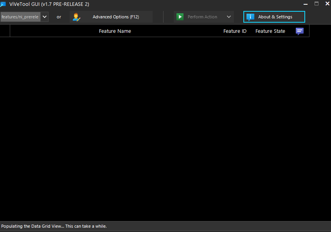Screen dimensions: 331x232
Task: Click the 'or' label between search and Advanced Options
Action: [59, 16]
